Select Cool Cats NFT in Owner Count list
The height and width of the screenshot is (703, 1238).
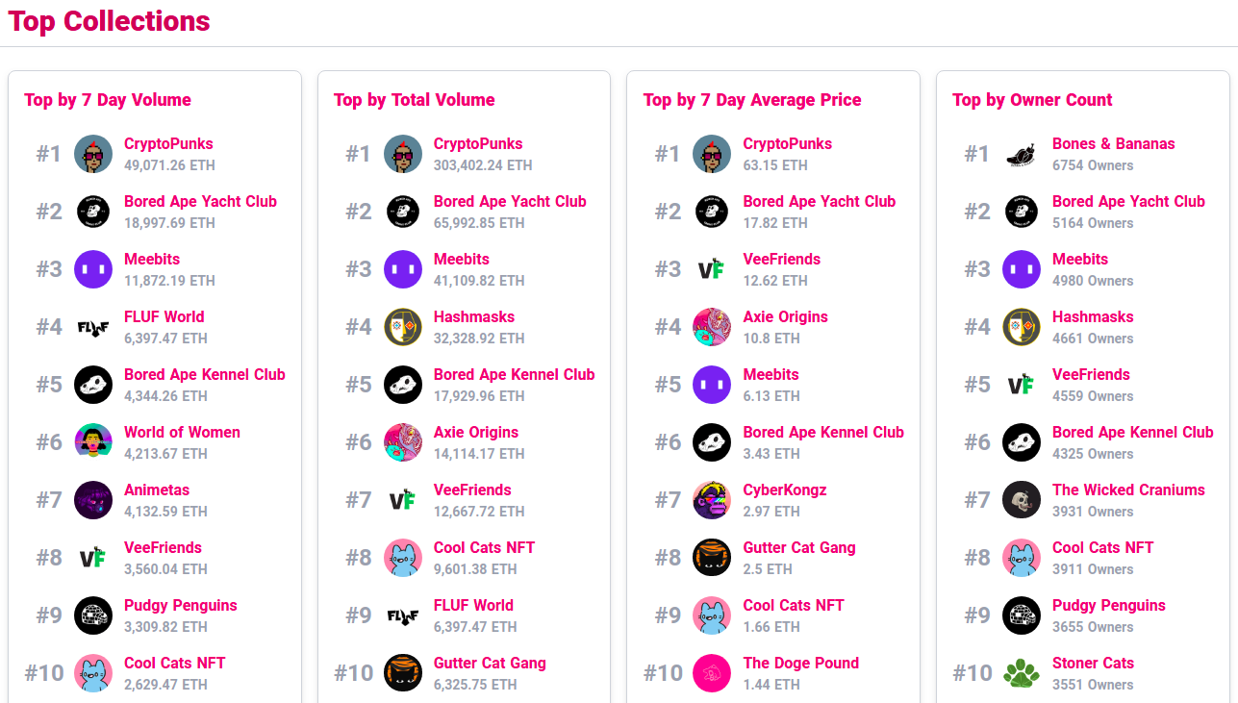(1102, 548)
